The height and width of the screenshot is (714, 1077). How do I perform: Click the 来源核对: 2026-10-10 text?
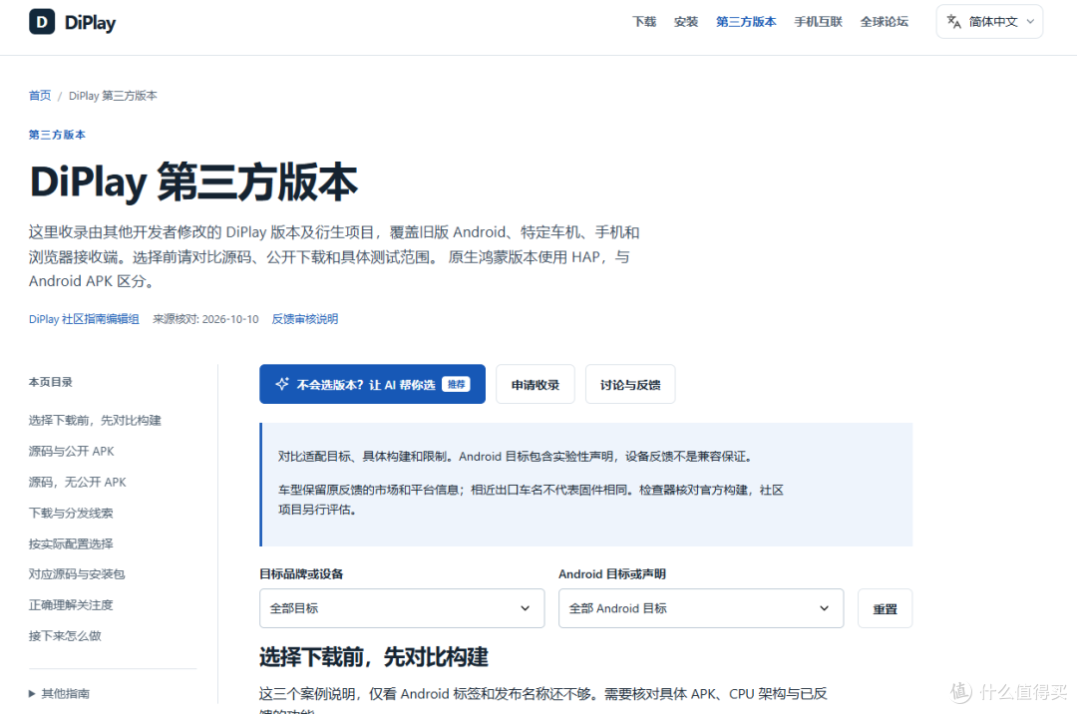pos(205,319)
